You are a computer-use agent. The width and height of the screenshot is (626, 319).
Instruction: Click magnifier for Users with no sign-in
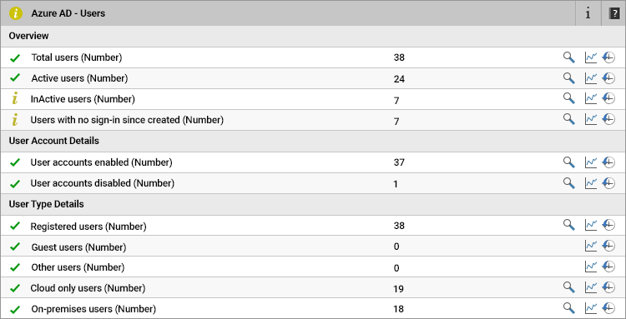(569, 118)
